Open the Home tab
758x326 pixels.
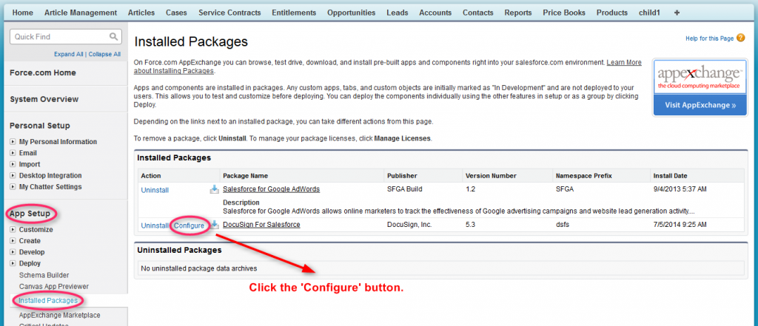(23, 13)
